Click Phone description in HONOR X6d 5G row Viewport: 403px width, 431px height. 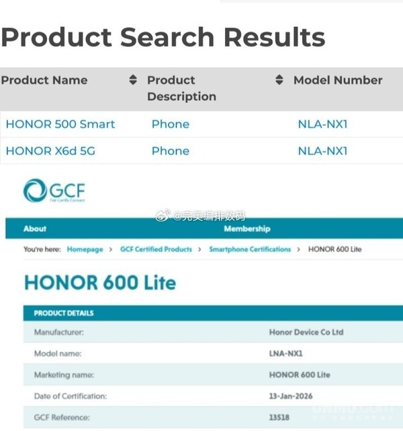coord(171,151)
